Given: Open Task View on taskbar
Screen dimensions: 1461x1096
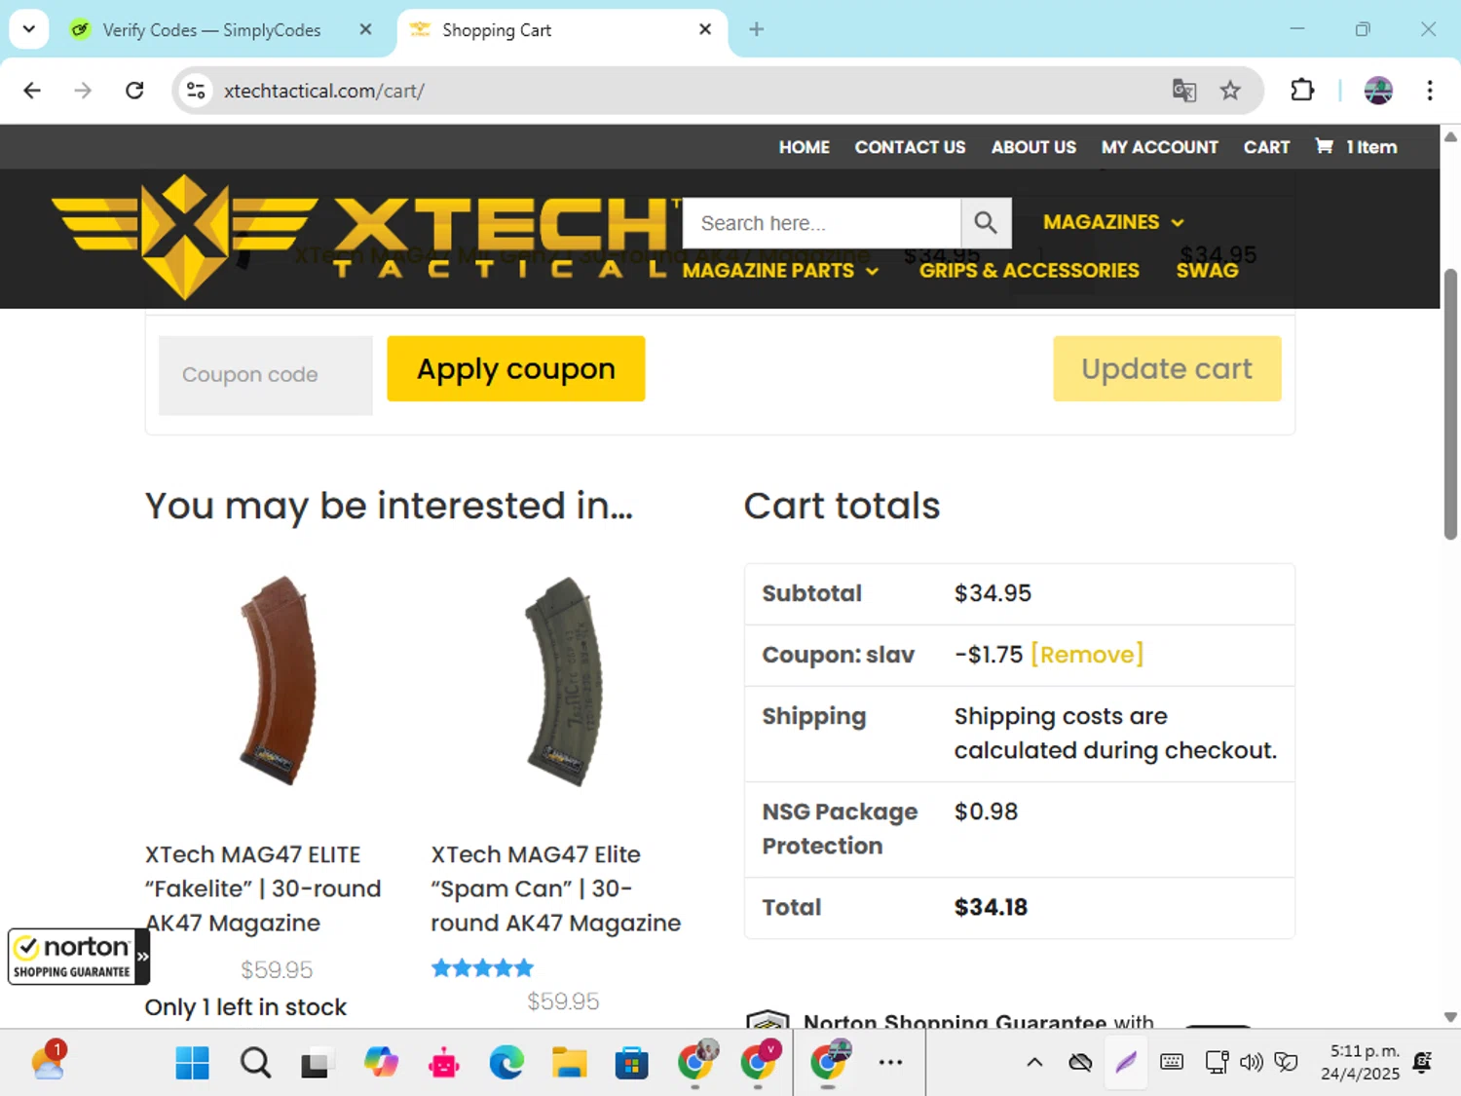Looking at the screenshot, I should click(x=316, y=1063).
